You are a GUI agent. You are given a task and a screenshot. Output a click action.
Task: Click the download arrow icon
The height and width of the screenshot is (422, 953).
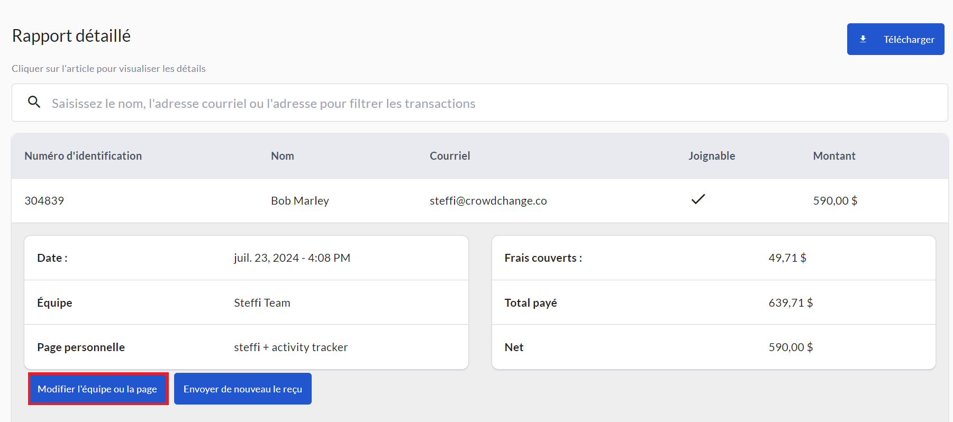pyautogui.click(x=863, y=39)
